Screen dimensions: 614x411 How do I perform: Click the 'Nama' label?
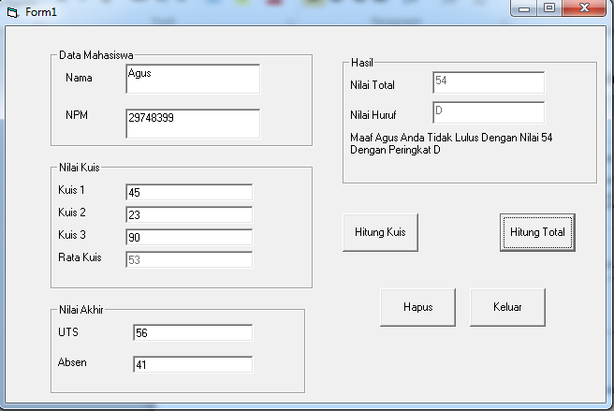click(79, 78)
